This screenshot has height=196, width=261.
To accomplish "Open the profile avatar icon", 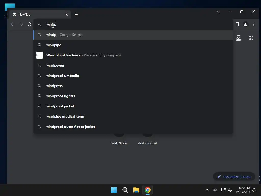I will pyautogui.click(x=245, y=24).
